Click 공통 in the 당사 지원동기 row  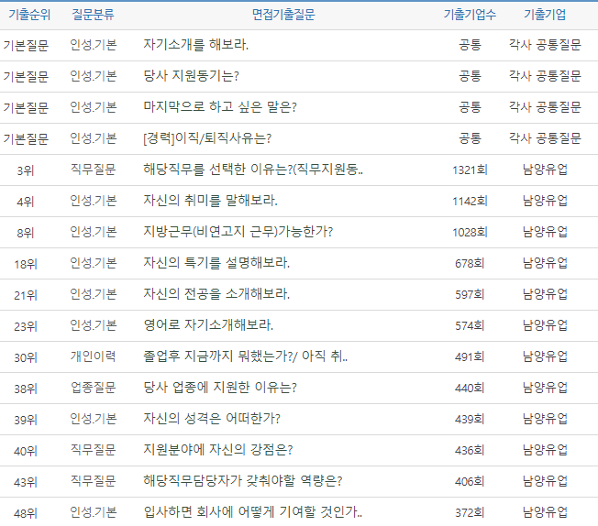click(x=470, y=76)
